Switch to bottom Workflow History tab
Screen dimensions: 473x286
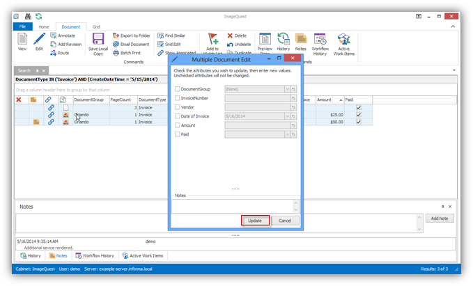point(95,255)
